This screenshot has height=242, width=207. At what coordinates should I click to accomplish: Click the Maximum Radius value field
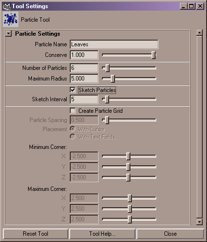tap(84, 79)
